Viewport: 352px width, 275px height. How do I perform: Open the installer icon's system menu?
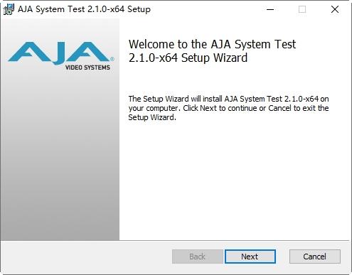tap(9, 9)
